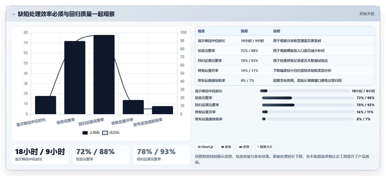Click the 首次响应中位时长 progress bar
This screenshot has height=176, width=386.
(x=304, y=91)
